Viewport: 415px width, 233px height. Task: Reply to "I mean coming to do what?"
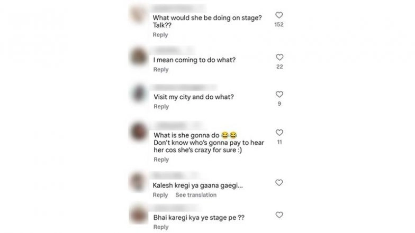161,70
